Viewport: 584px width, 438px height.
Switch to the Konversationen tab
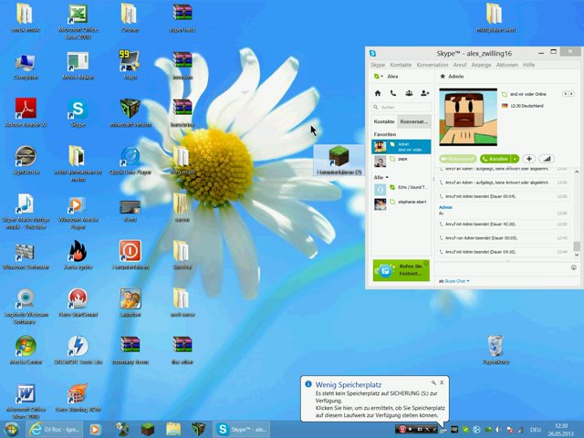[414, 121]
